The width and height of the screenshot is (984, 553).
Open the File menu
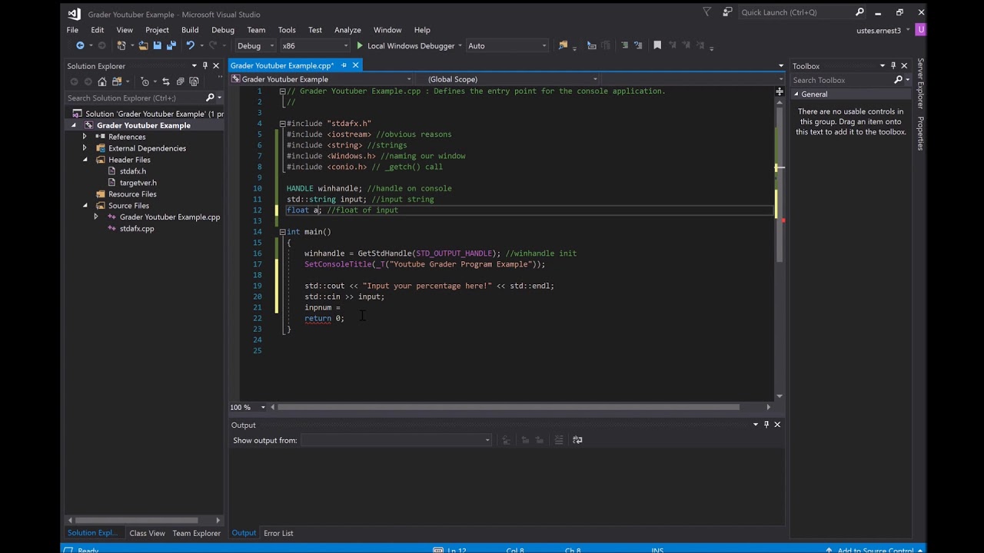[72, 30]
